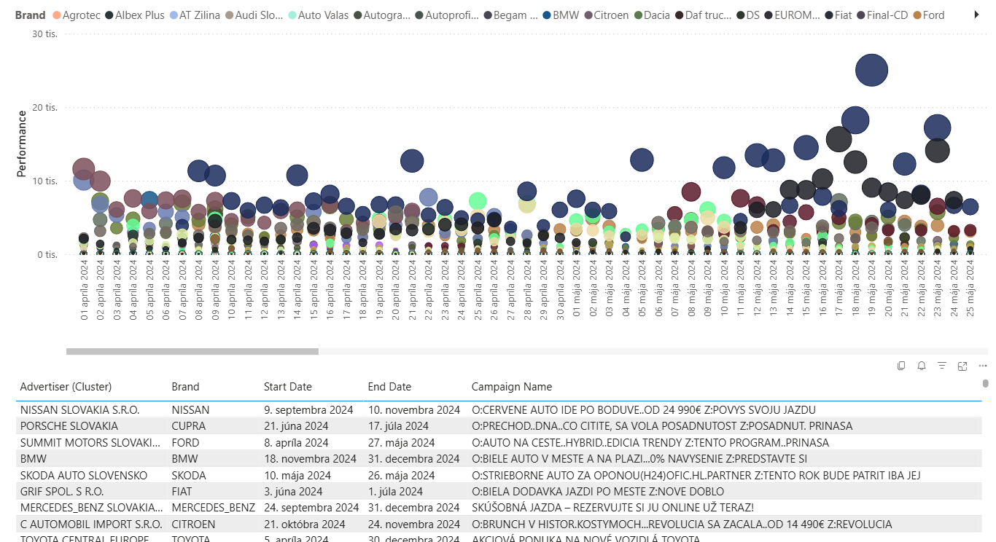Select the O:BIELA DODAVKA JAZDI campaign cell
The image size is (996, 542).
click(x=598, y=492)
